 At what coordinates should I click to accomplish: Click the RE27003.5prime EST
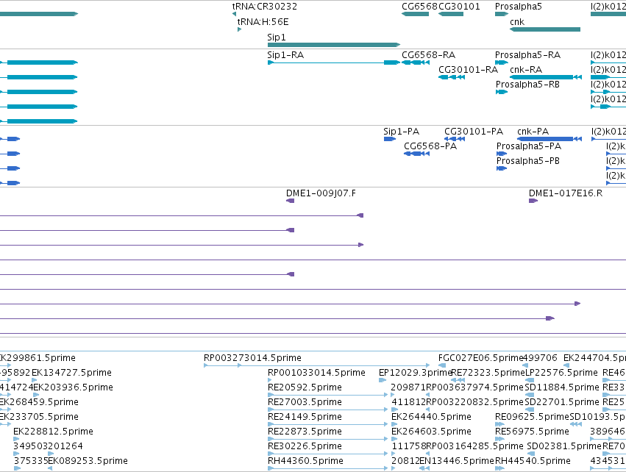[328, 410]
